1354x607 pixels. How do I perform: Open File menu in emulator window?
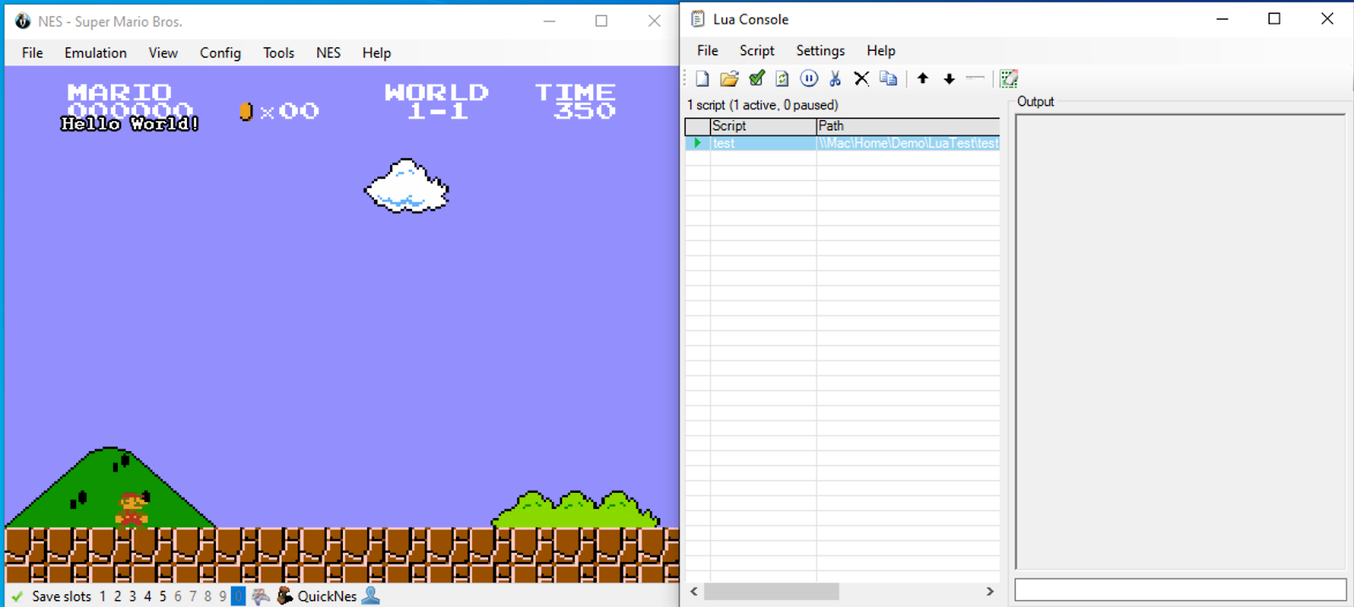click(32, 52)
